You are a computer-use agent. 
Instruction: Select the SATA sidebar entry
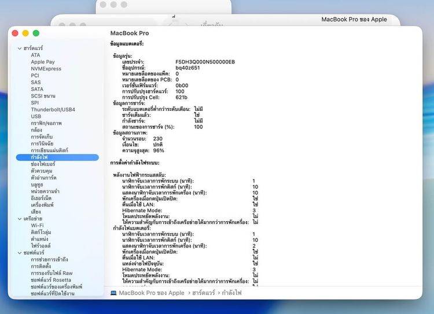37,89
